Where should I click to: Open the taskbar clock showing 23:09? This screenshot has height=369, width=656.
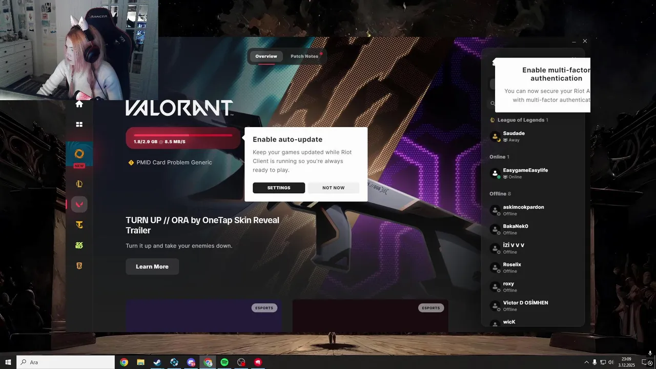point(626,362)
